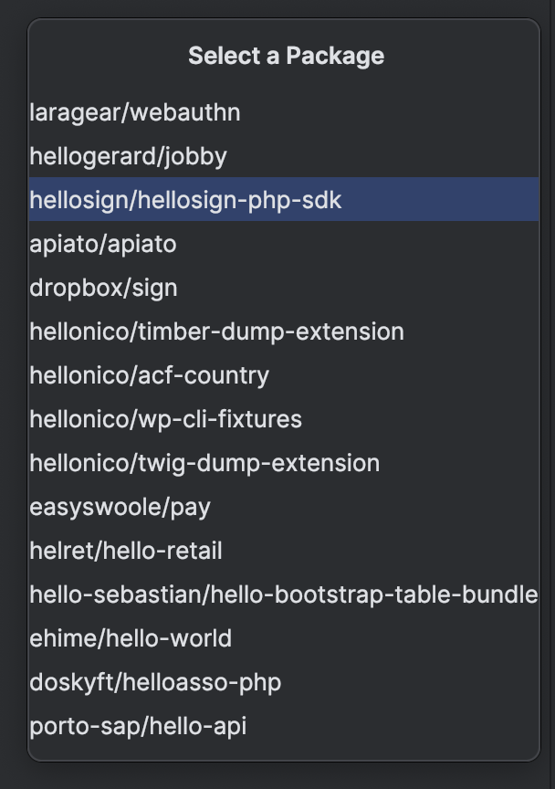Pick the last package in the list
This screenshot has width=555, height=789.
(x=138, y=726)
